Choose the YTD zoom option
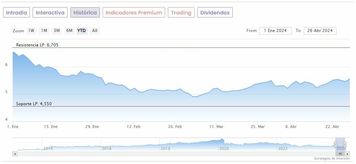 point(82,31)
